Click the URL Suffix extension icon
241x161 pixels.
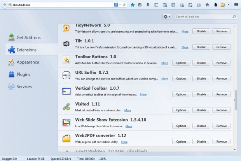pos(66,75)
